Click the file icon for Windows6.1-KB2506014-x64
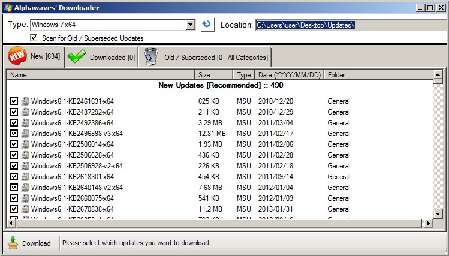The height and width of the screenshot is (256, 449). [x=25, y=144]
